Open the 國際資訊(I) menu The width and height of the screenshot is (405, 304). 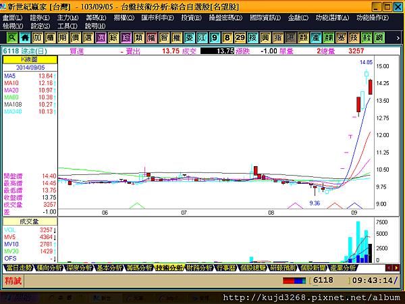[x=265, y=18]
